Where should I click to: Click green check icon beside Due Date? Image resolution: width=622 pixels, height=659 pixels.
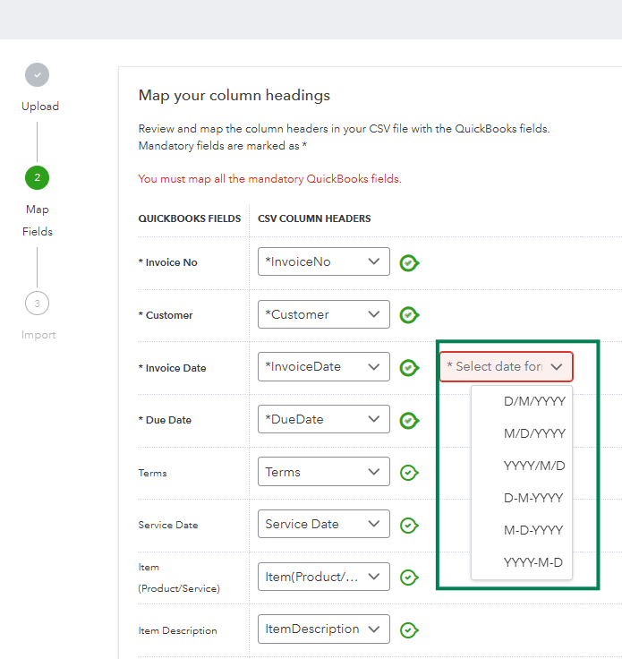point(409,420)
